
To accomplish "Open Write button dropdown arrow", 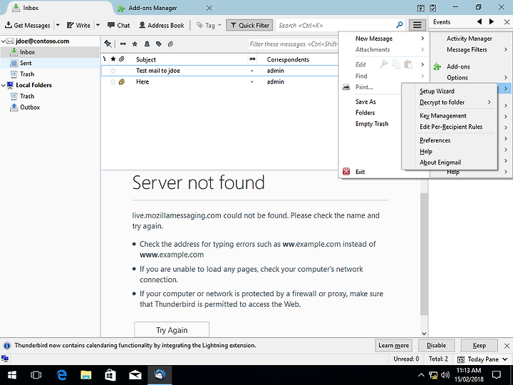I will [98, 25].
